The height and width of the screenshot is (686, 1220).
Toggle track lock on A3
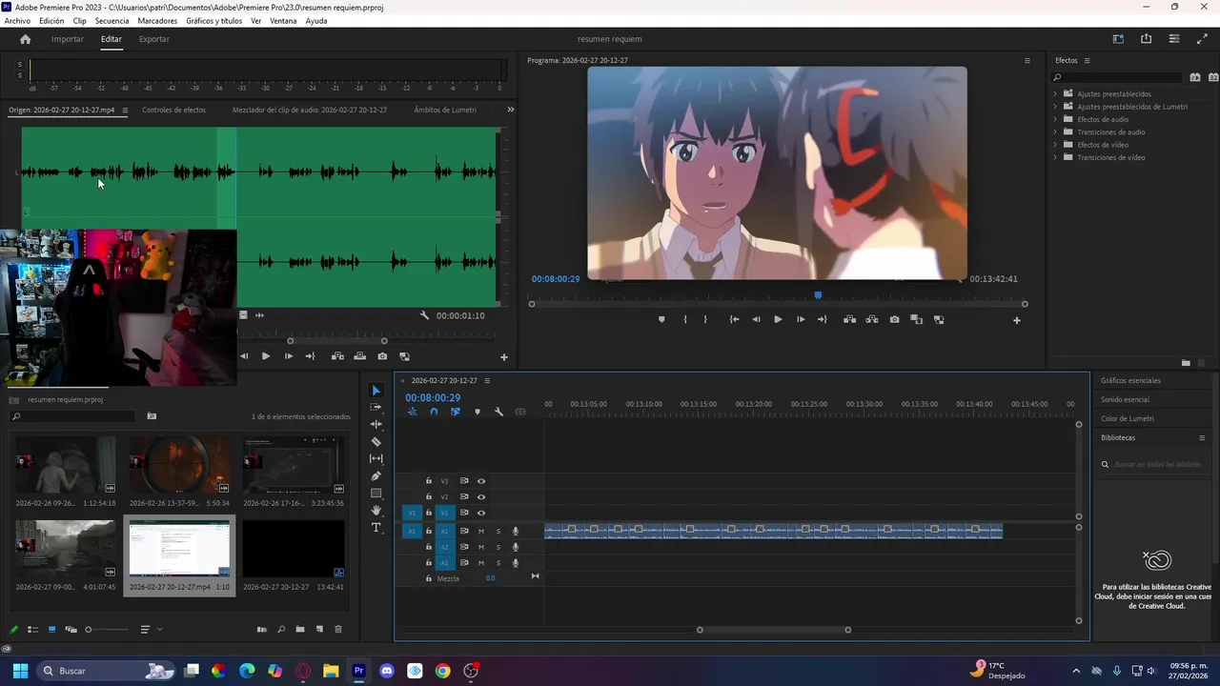point(429,563)
